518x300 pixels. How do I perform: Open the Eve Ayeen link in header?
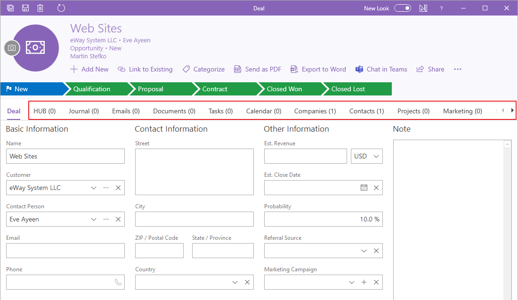coord(137,40)
